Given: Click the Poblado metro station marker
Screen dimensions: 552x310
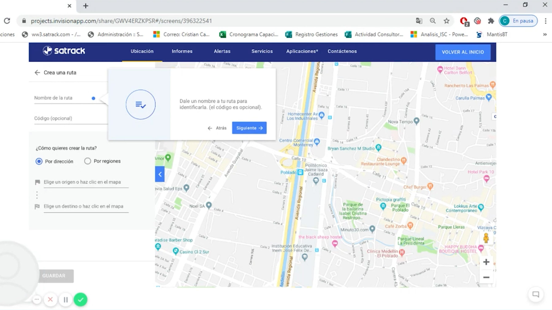Looking at the screenshot, I should click(301, 172).
